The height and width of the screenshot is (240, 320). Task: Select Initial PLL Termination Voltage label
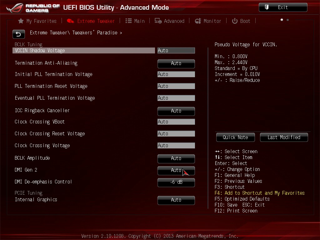tap(53, 74)
